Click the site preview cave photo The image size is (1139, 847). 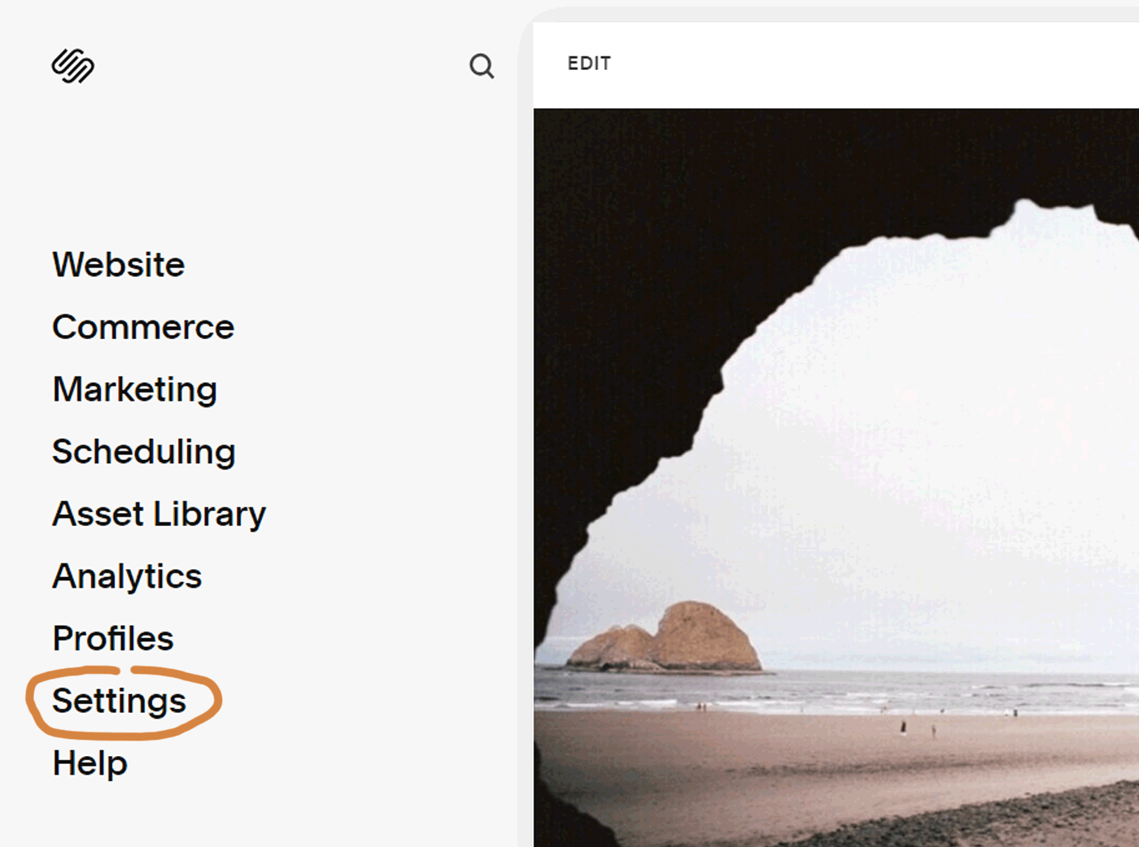pyautogui.click(x=836, y=478)
